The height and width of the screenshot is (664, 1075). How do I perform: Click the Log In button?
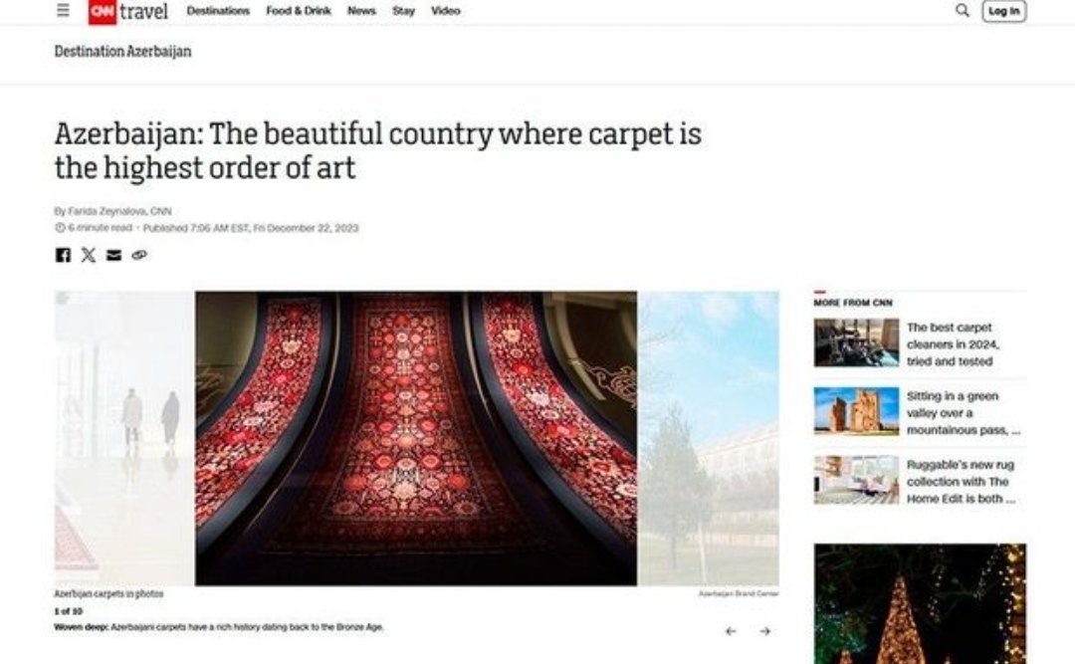1004,11
